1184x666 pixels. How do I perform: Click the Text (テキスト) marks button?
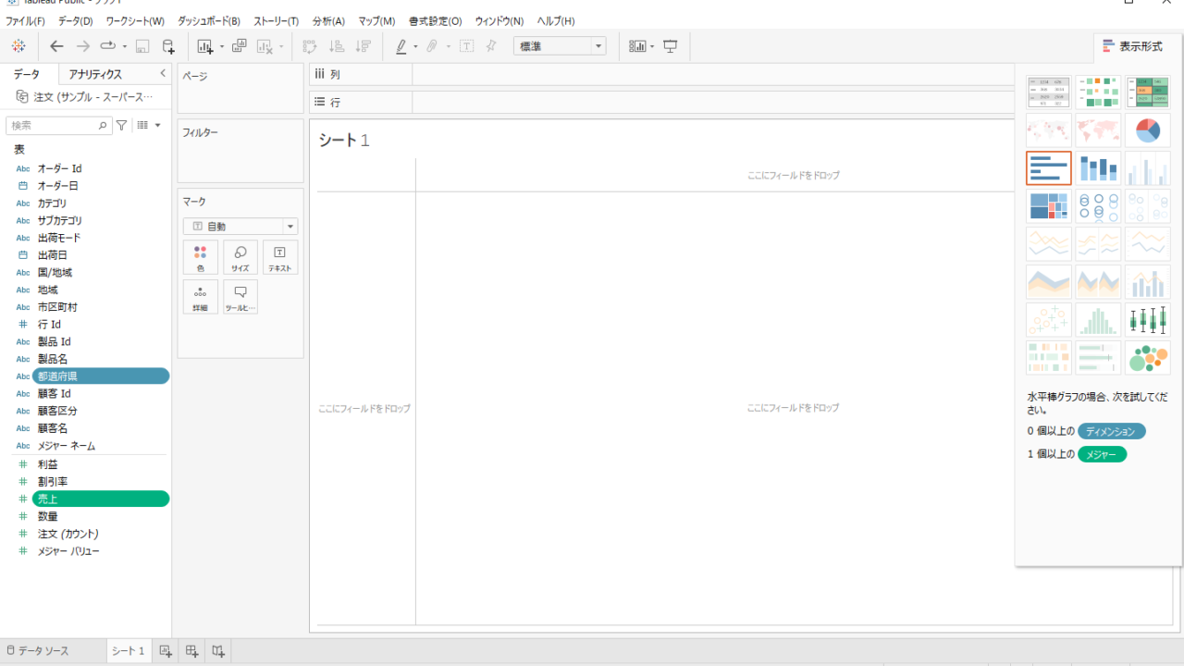pos(280,258)
